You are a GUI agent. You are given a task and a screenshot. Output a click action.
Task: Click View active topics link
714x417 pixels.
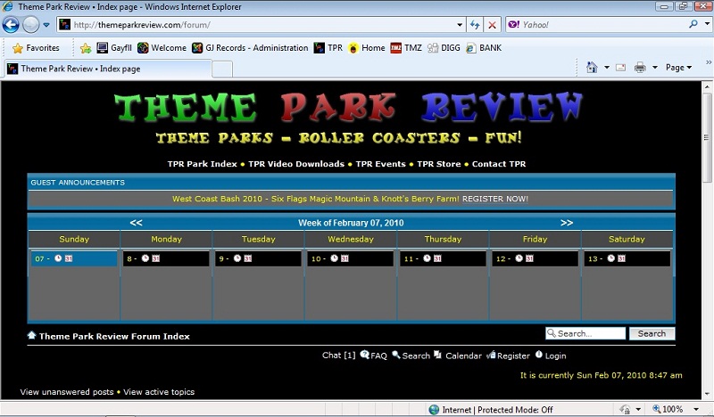(159, 392)
